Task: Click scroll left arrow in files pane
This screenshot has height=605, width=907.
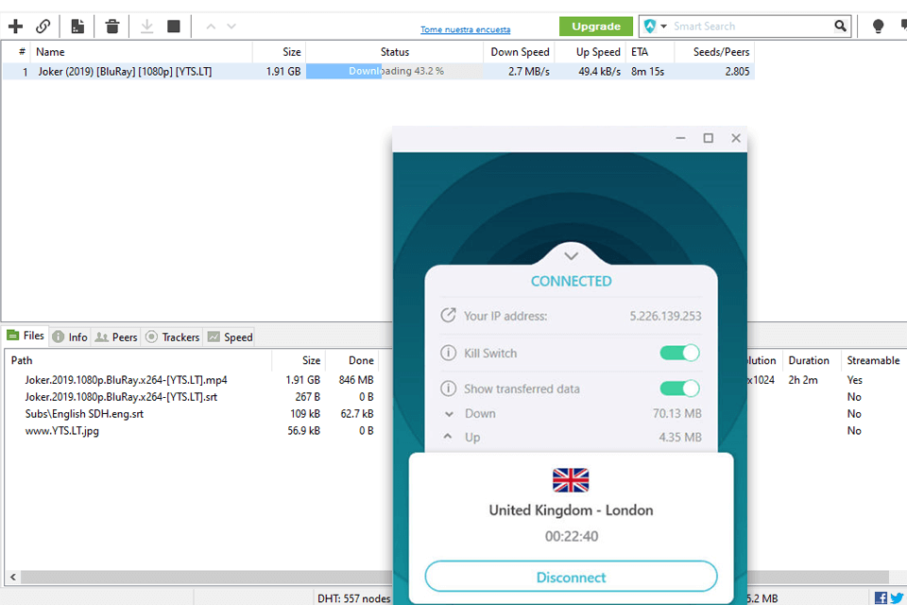Action: click(x=12, y=577)
